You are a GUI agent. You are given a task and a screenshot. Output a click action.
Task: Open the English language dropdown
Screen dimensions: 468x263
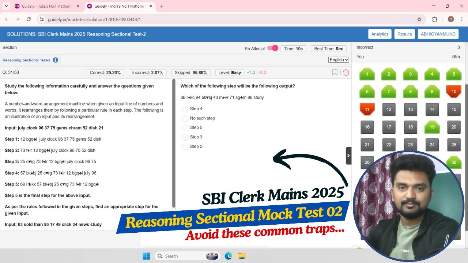coord(339,60)
